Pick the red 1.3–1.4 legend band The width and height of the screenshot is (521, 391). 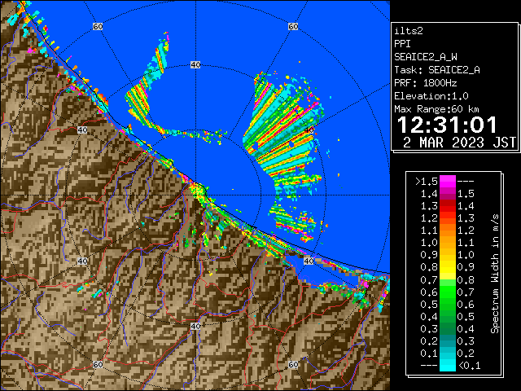pos(448,206)
